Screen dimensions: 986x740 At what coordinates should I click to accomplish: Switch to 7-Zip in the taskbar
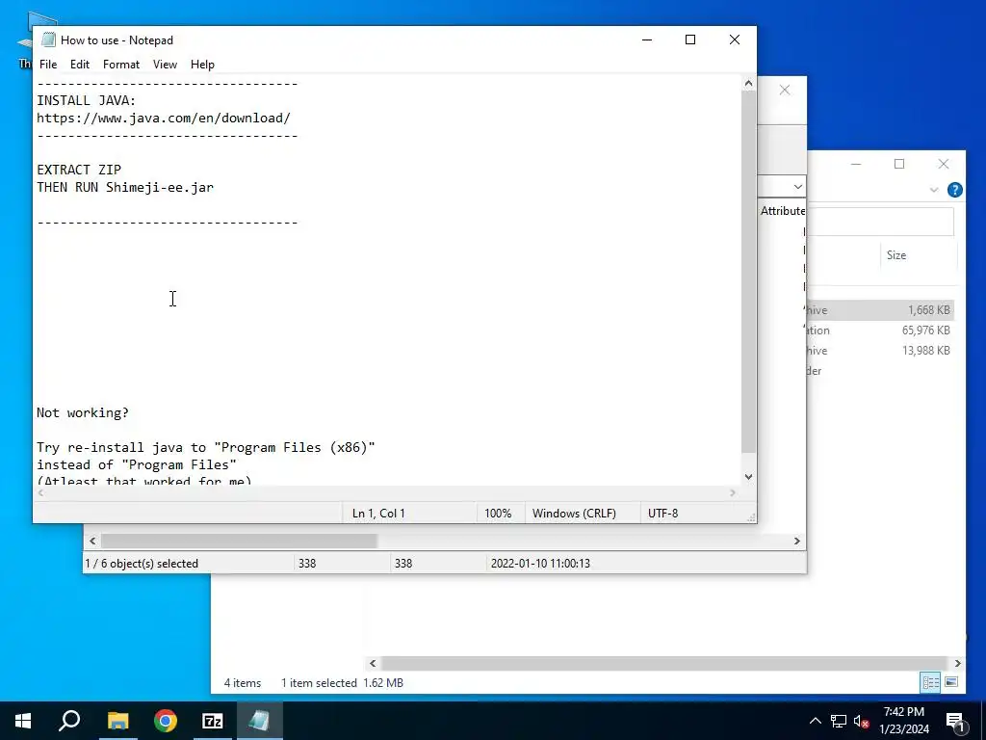tap(213, 721)
